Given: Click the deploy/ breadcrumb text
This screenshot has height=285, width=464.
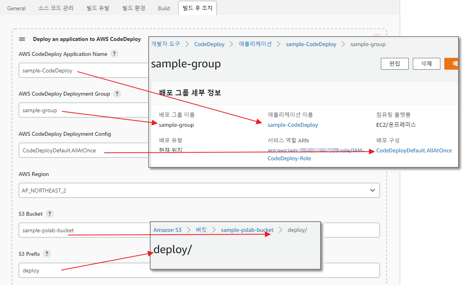Looking at the screenshot, I should coord(297,230).
